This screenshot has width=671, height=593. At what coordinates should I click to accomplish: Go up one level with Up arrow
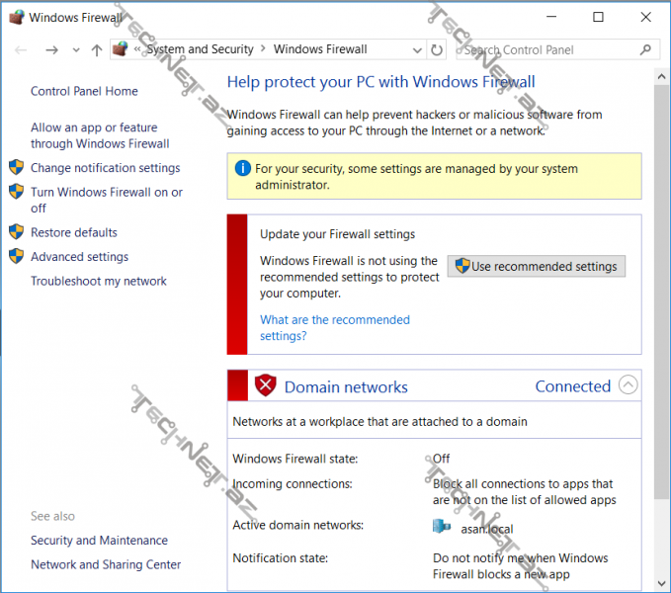pos(96,49)
